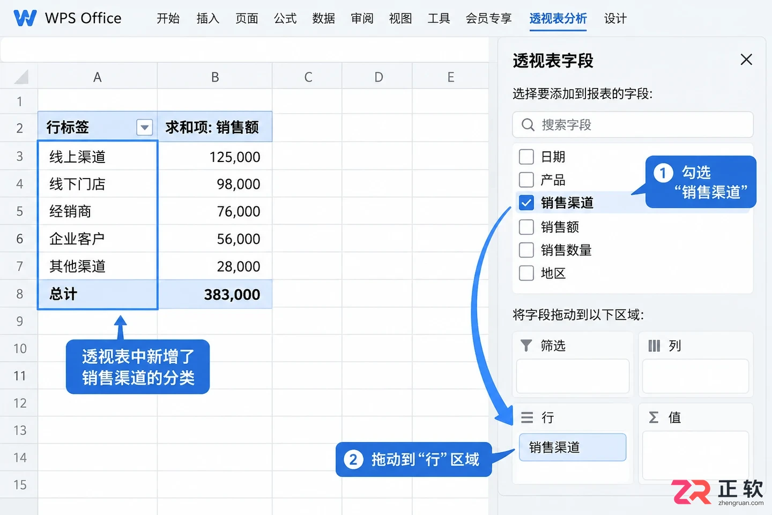
Task: Click the empty 值 drop area box
Action: [x=695, y=455]
